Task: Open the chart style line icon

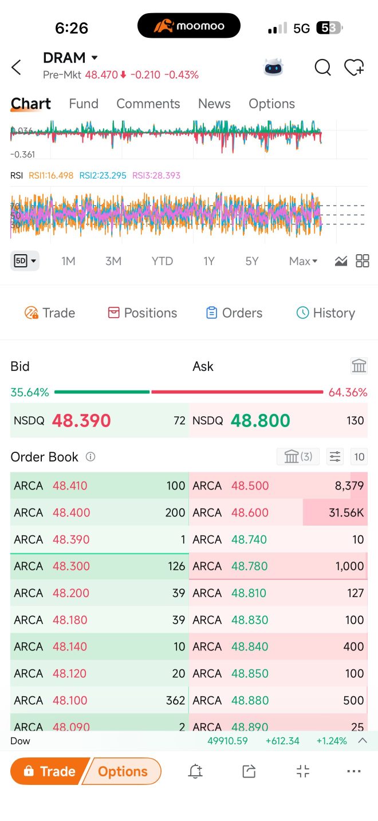Action: tap(341, 261)
